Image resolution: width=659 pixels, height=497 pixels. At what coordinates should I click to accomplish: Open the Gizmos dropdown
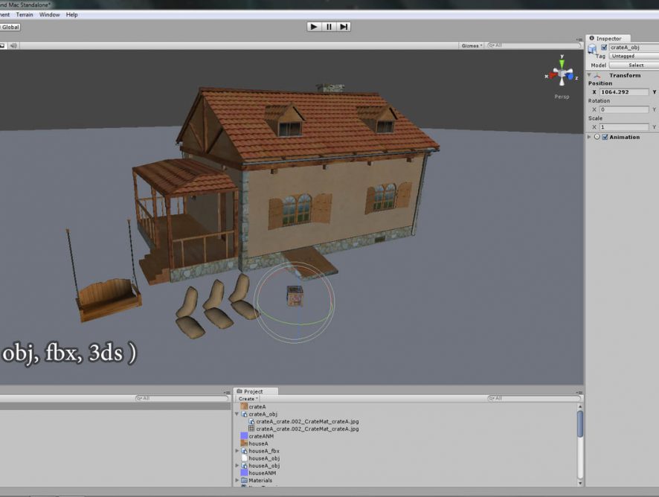[472, 45]
